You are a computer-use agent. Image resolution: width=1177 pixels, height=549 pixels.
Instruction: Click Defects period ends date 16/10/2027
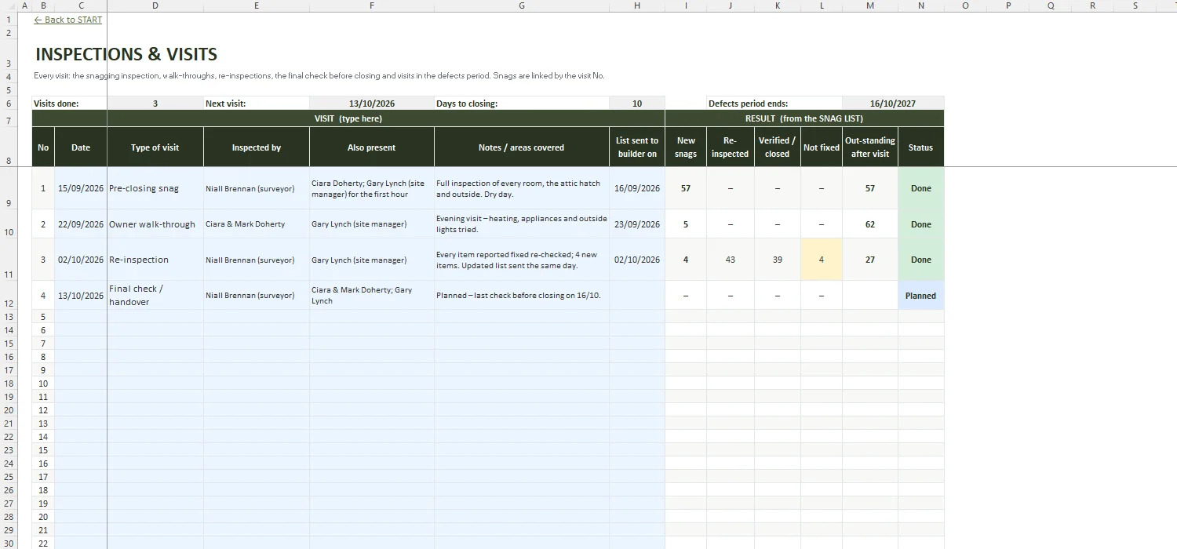point(893,104)
